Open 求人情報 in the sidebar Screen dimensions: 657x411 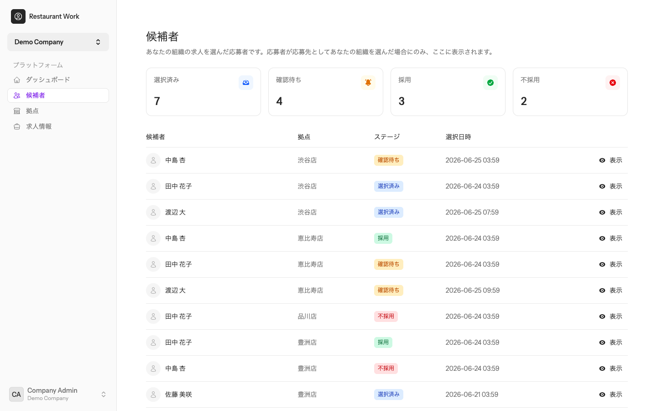click(x=58, y=126)
